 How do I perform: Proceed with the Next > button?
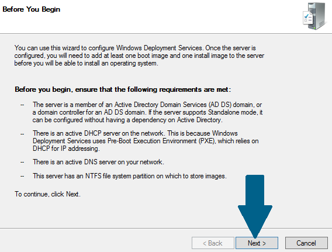pos(257,243)
